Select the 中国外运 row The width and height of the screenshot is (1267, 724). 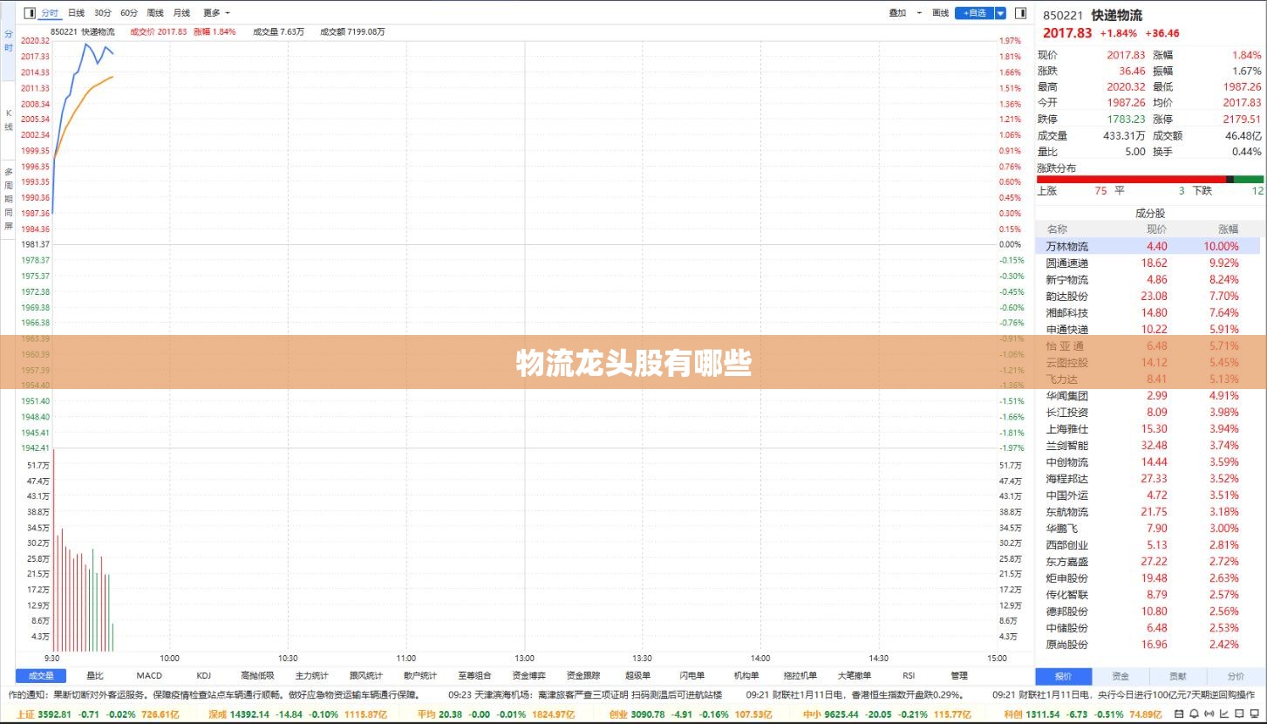coord(1148,495)
